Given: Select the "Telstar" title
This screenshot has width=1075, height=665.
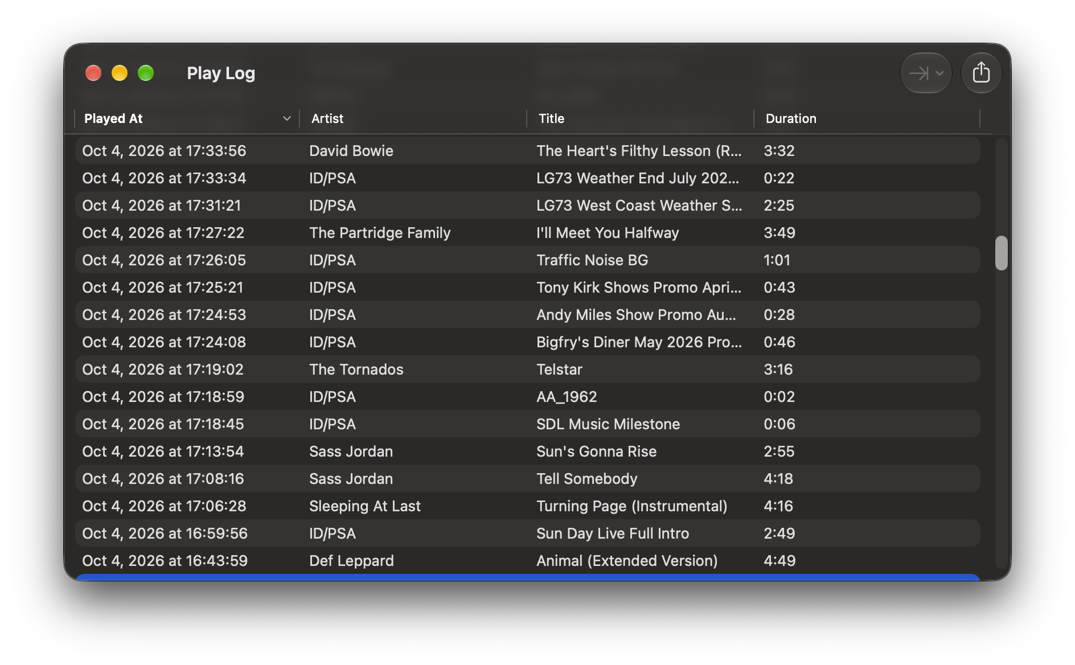Looking at the screenshot, I should click(559, 370).
